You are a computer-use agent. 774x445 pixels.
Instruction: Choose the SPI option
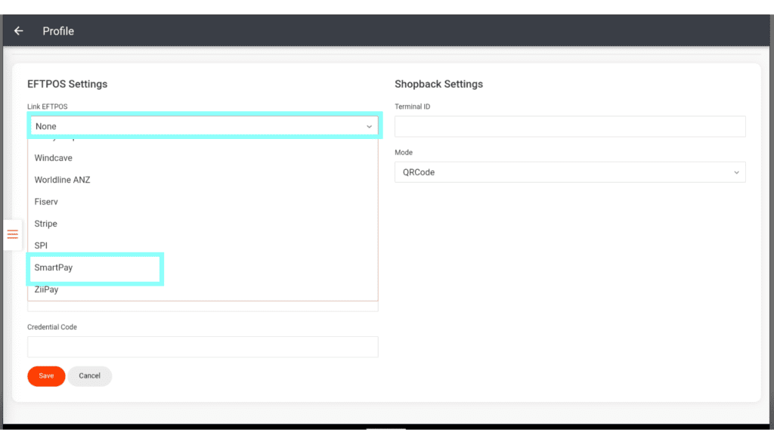[x=41, y=246]
